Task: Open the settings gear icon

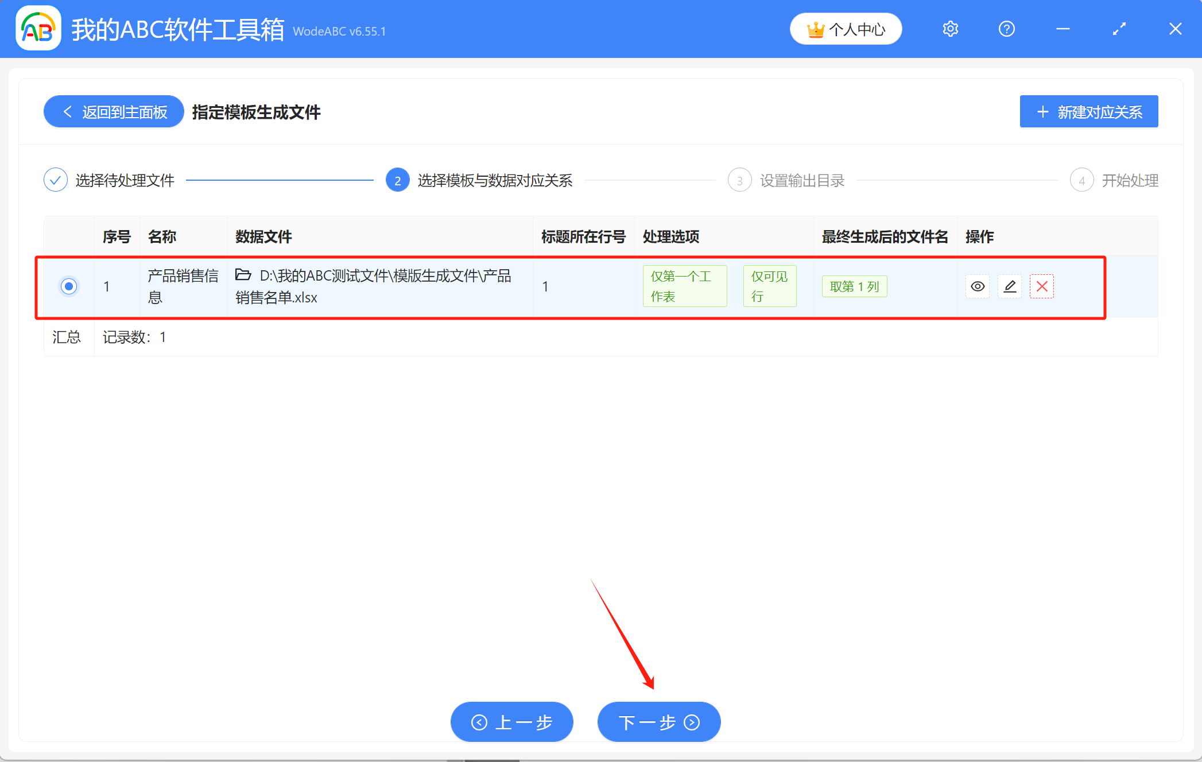Action: tap(950, 28)
